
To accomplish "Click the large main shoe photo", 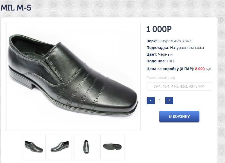I will [x=73, y=77].
